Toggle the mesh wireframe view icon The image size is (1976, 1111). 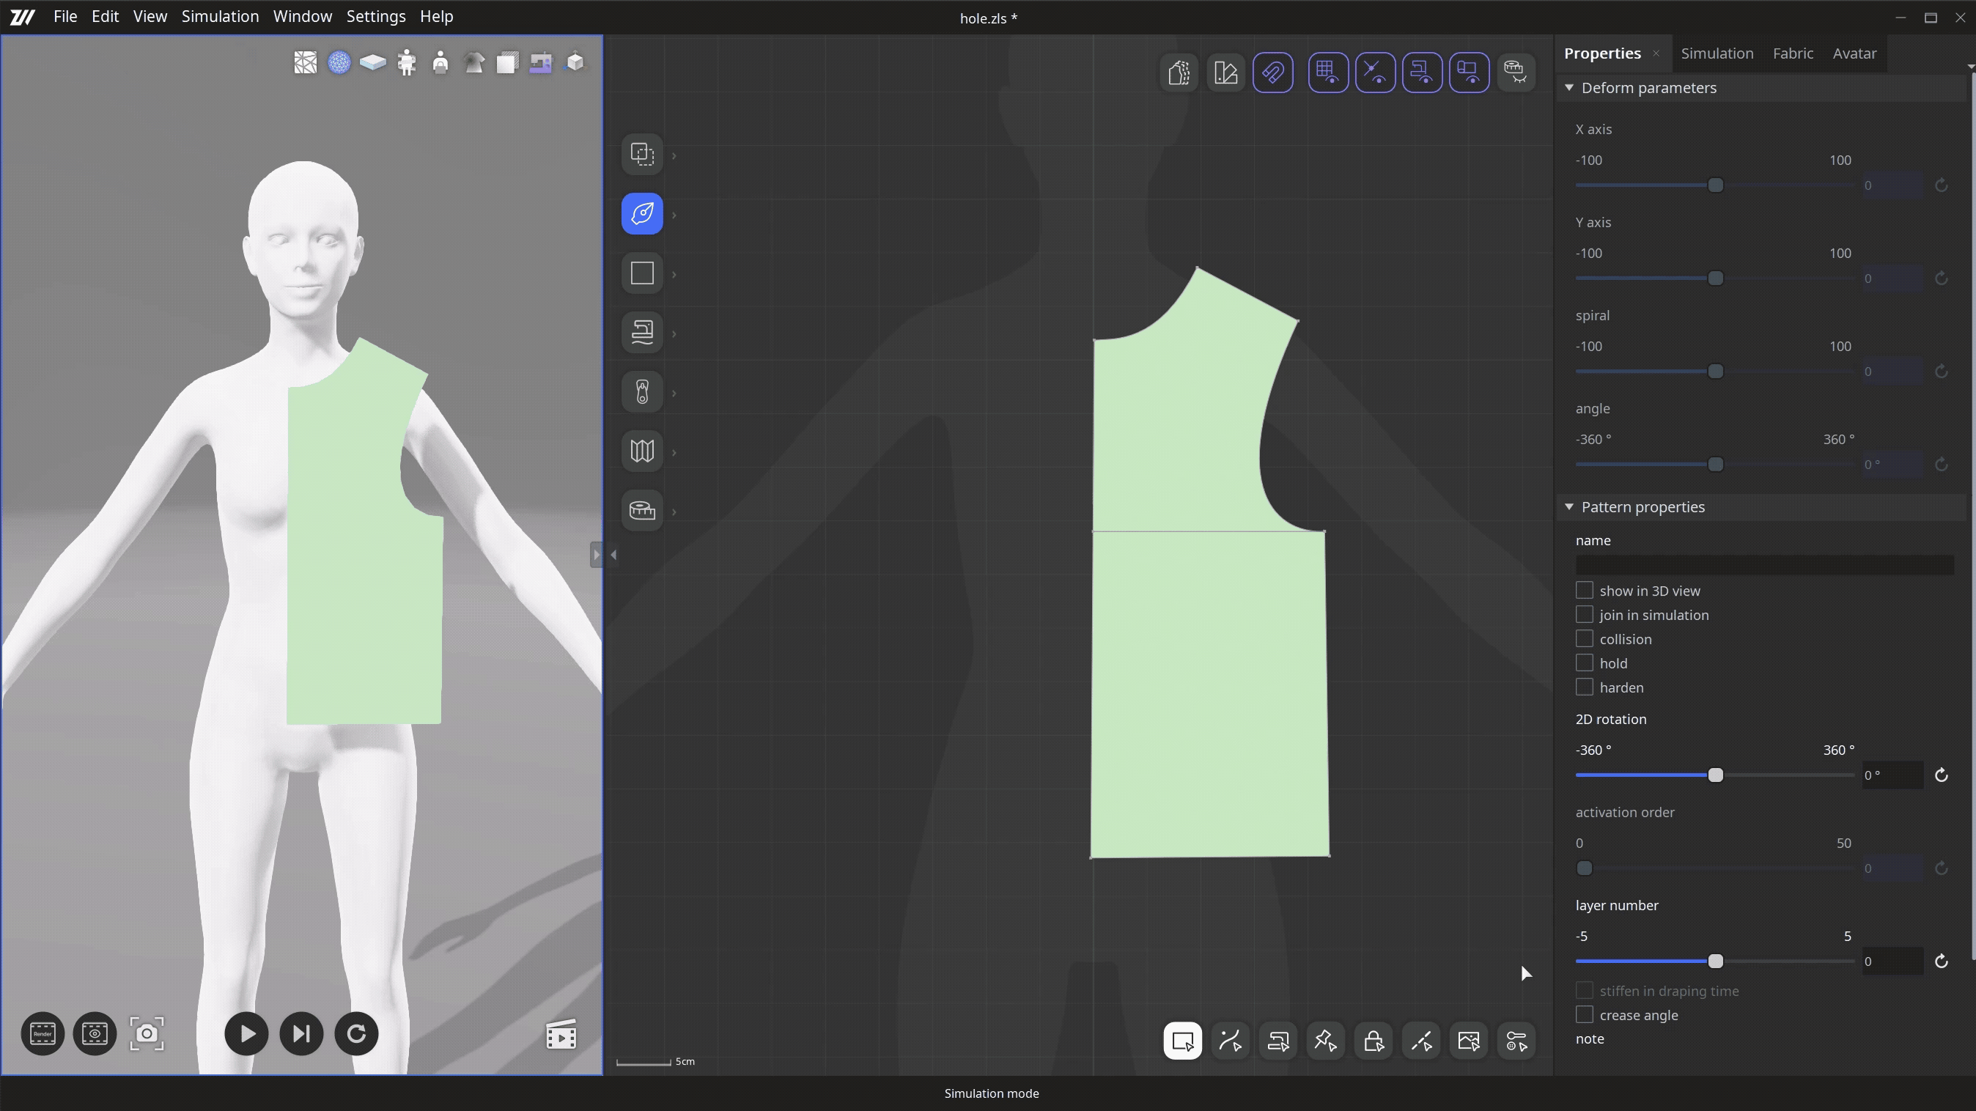click(306, 62)
